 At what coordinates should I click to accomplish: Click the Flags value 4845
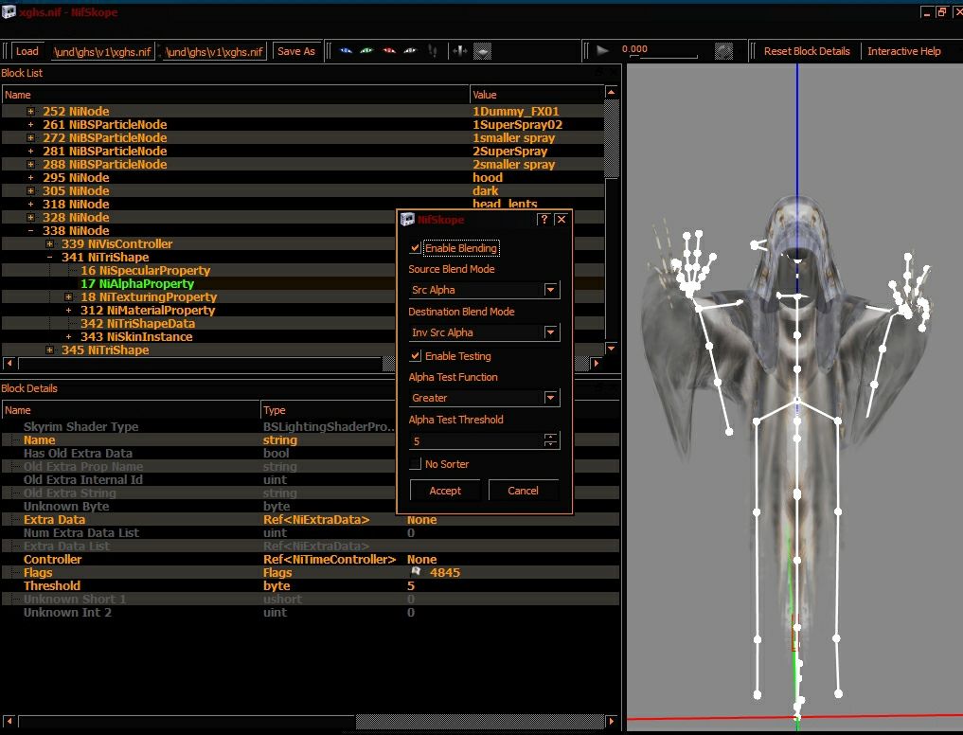click(445, 572)
